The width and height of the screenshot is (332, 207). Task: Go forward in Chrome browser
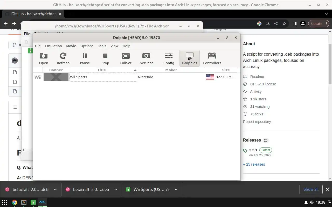pyautogui.click(x=14, y=24)
